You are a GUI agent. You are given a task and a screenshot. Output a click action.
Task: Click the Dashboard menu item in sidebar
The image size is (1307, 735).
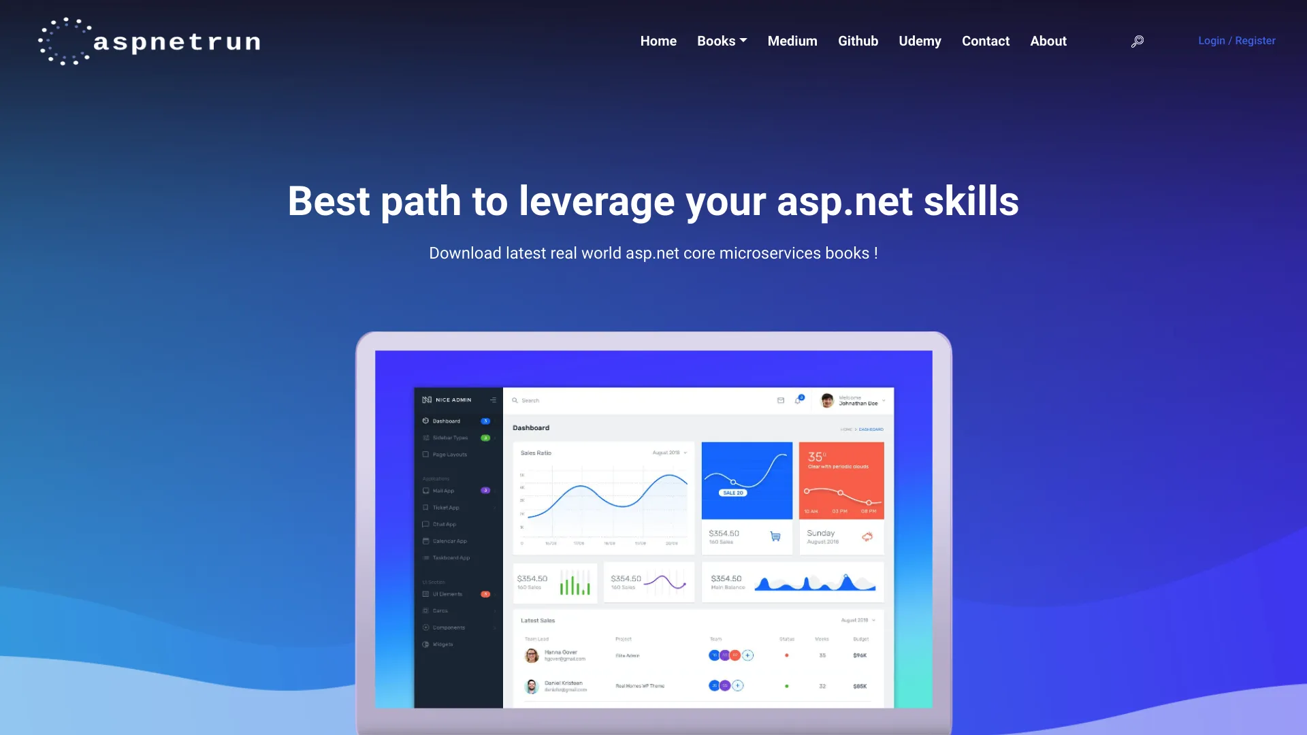[446, 421]
